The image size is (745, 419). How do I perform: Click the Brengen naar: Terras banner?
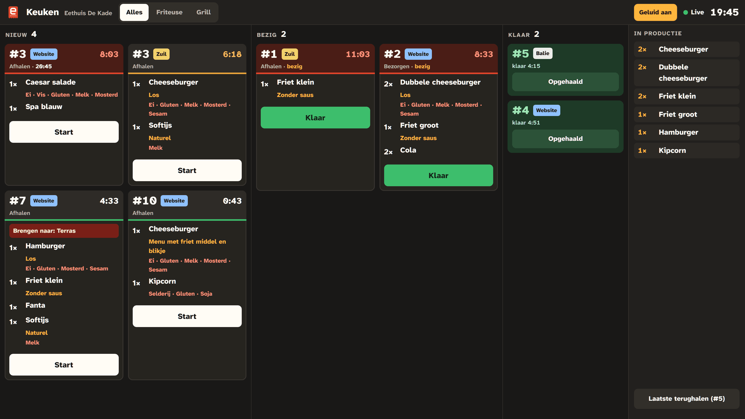64,231
